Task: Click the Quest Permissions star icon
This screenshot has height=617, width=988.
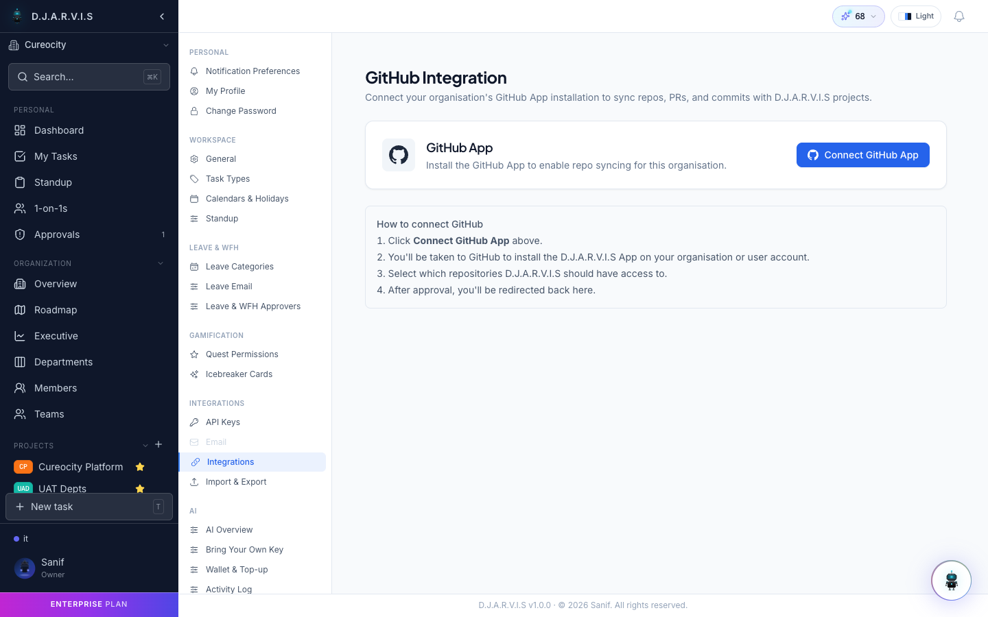Action: coord(194,354)
